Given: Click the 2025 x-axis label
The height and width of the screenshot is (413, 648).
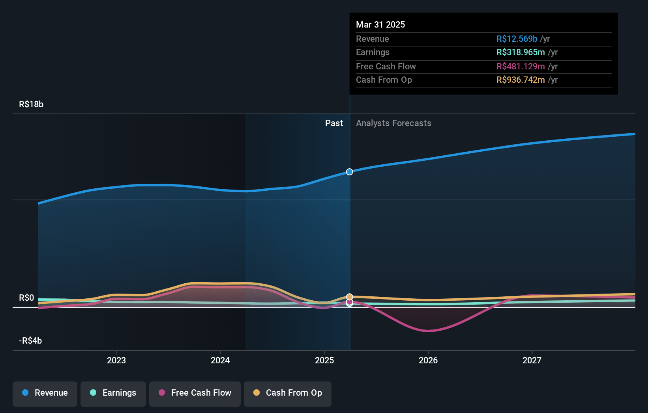Looking at the screenshot, I should coord(324,360).
